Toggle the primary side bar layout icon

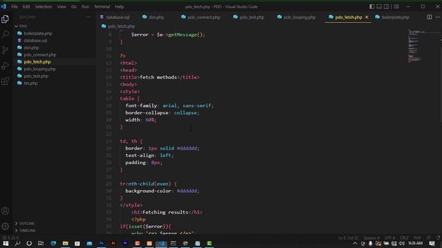pos(372,6)
